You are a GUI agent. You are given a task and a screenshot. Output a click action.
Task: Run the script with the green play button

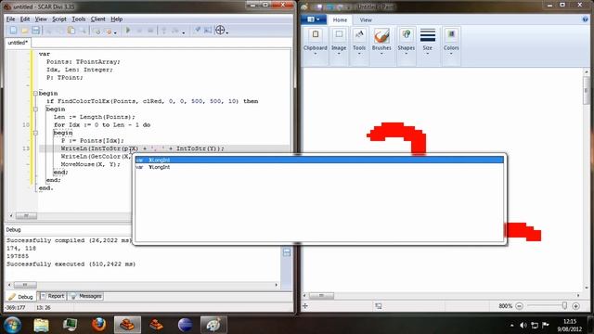point(128,31)
